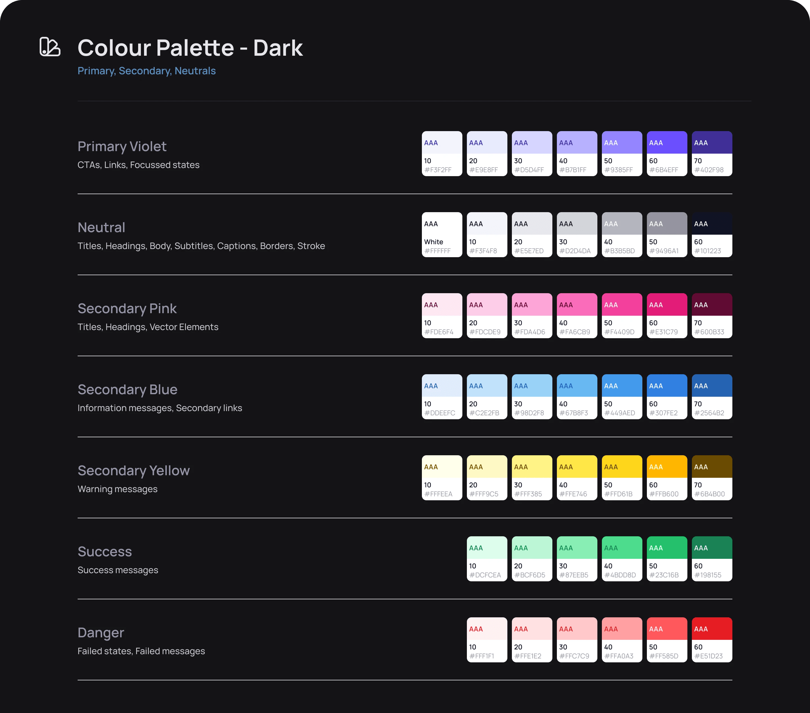Select Primary Violet 10 swatch #F3F2FF
The height and width of the screenshot is (713, 810).
(x=442, y=153)
